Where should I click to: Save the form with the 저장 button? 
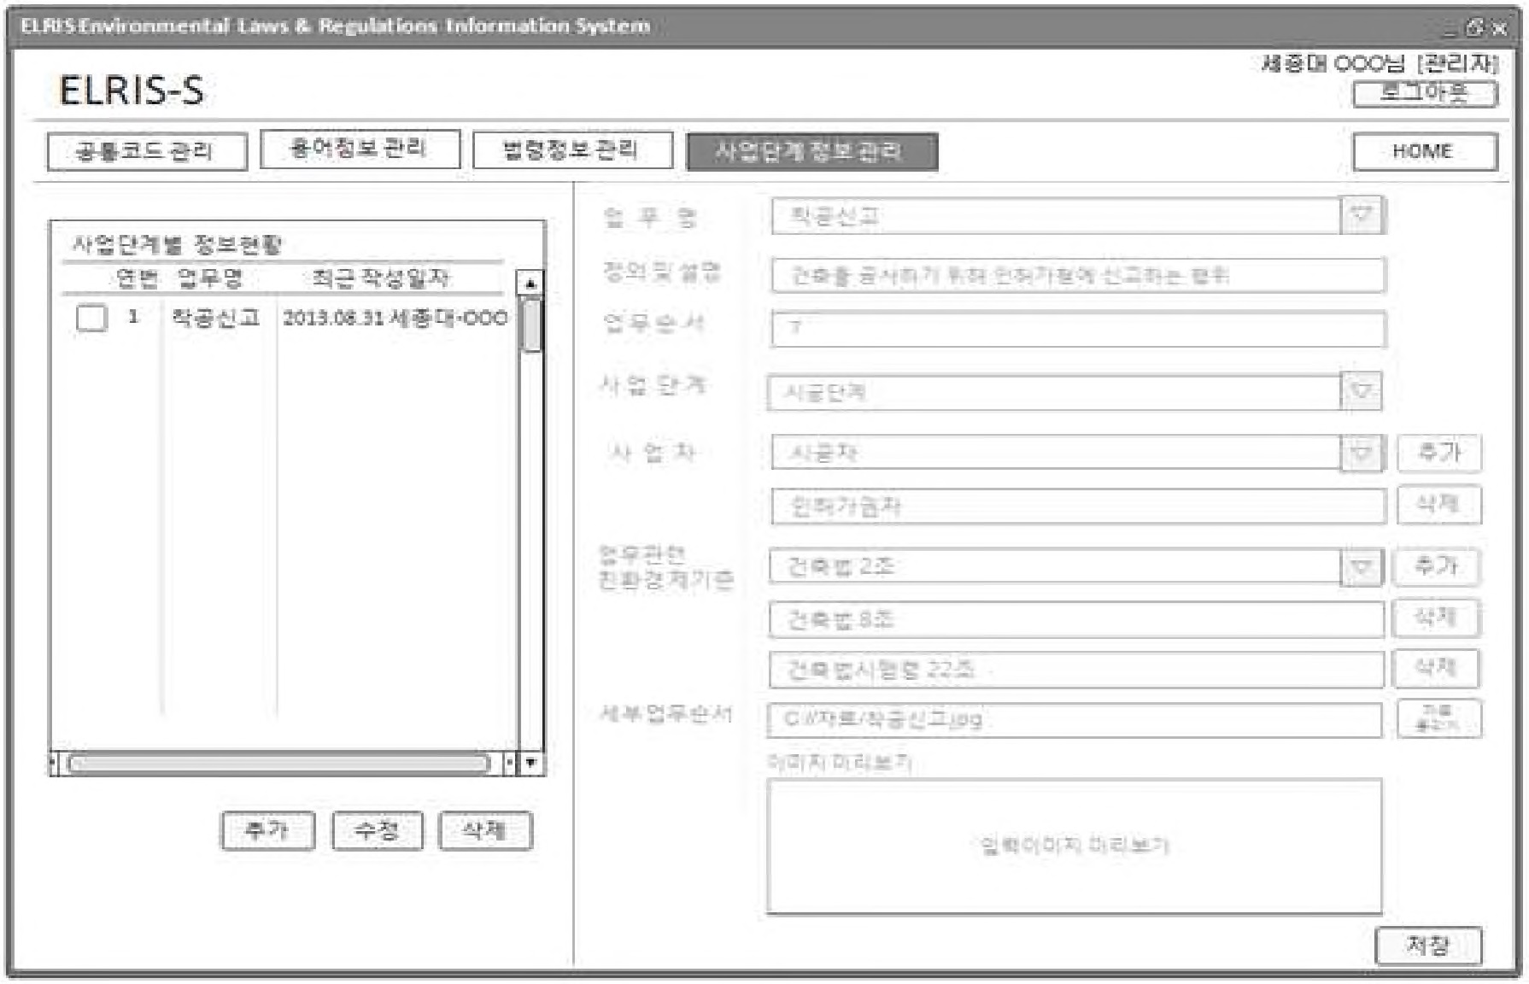tap(1429, 946)
